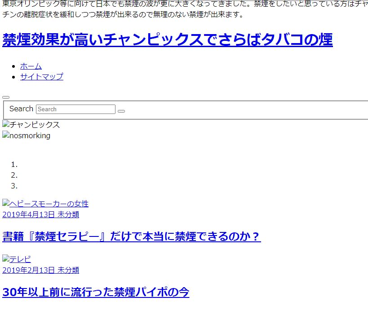
Task: Open the ヘビースモーカーの女性 thumbnail image link
Action: point(45,204)
